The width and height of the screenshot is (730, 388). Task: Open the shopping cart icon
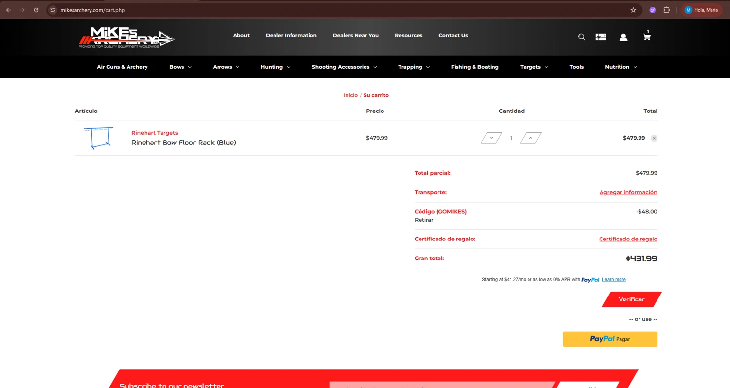[x=647, y=36]
